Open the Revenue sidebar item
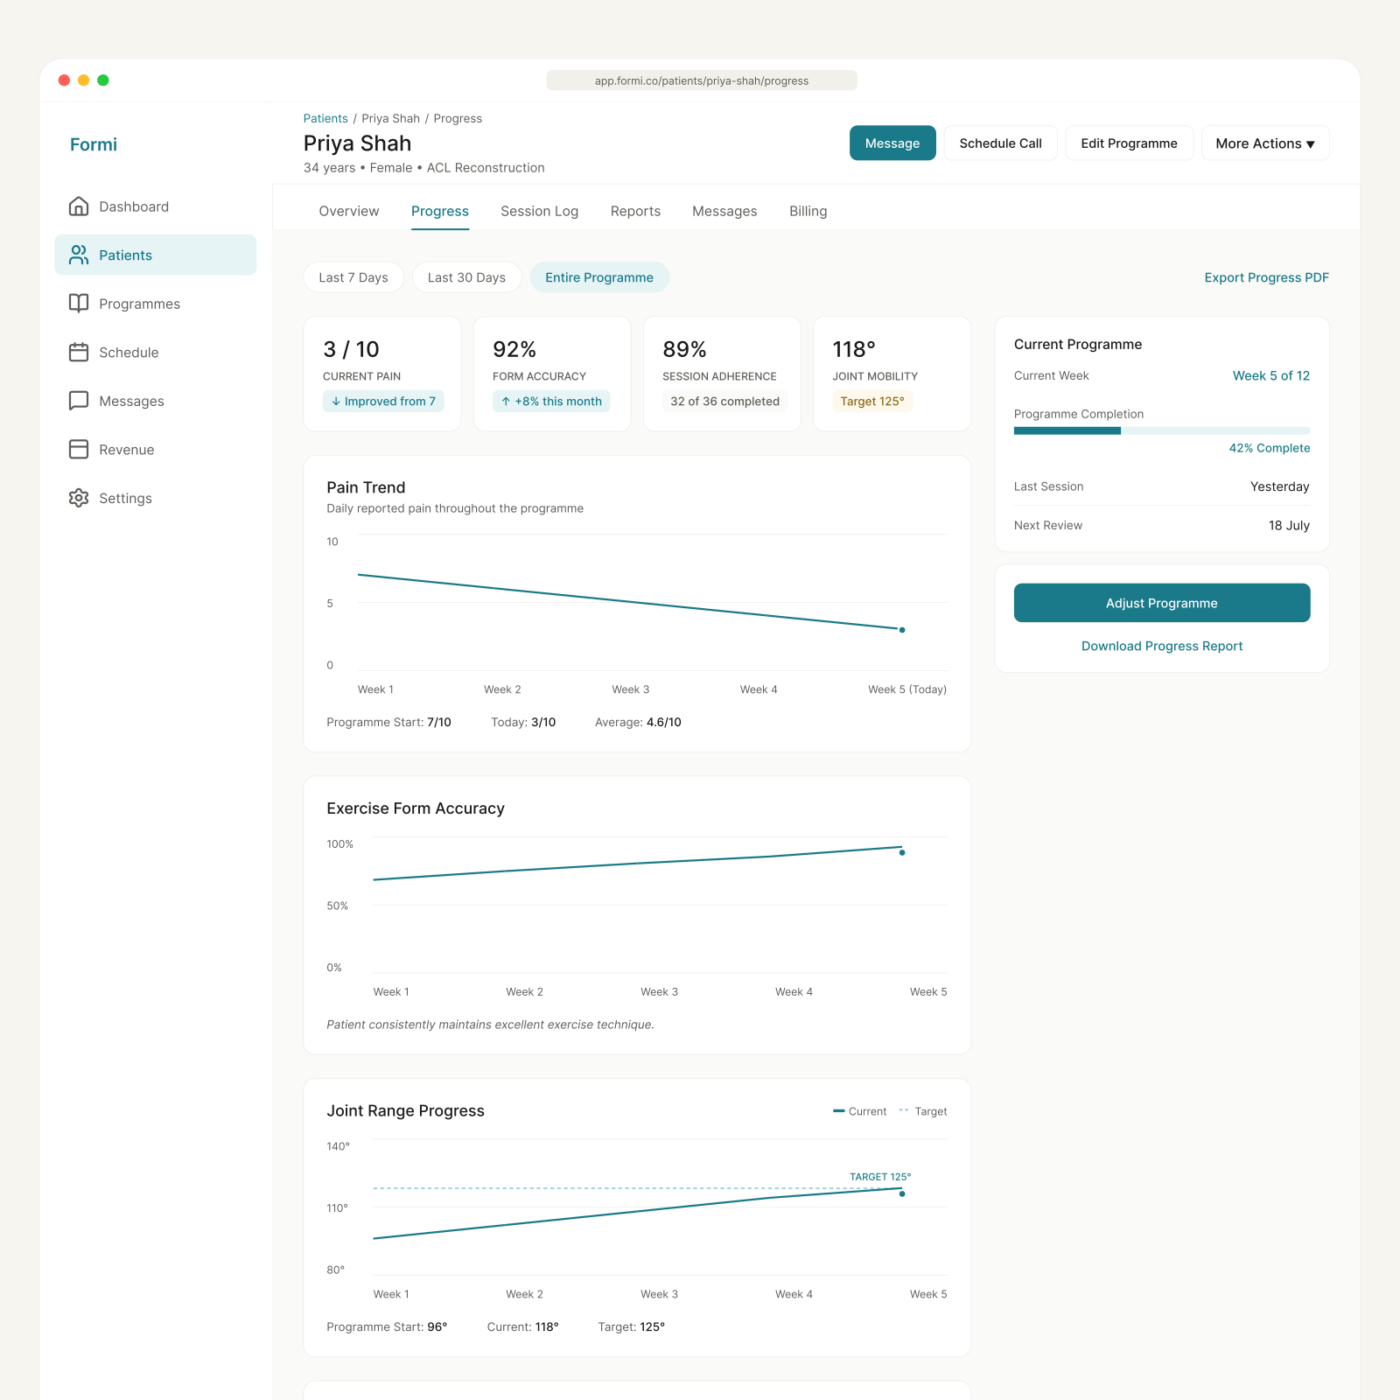 156,449
